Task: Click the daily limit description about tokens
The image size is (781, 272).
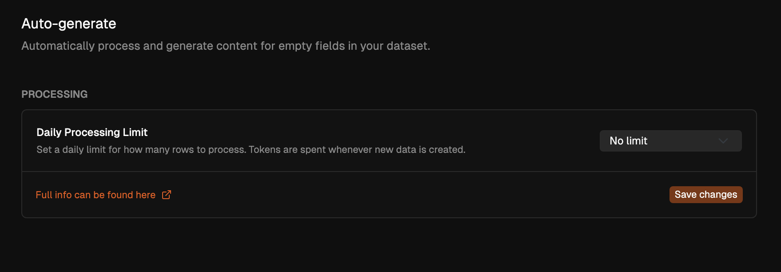Action: tap(251, 150)
